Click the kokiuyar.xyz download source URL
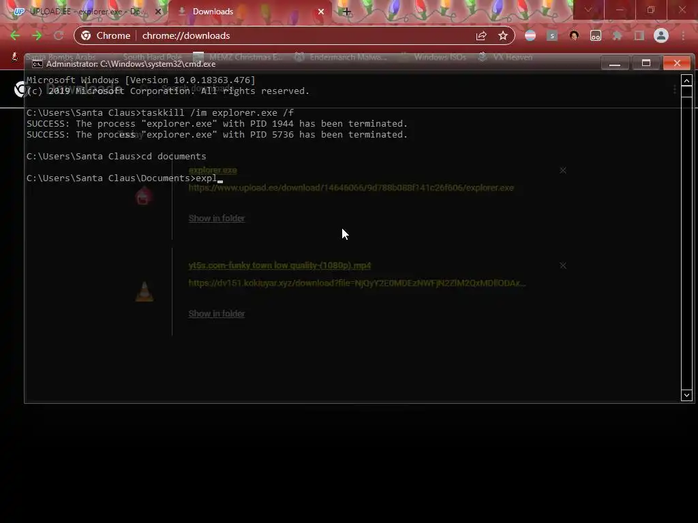 (x=357, y=283)
